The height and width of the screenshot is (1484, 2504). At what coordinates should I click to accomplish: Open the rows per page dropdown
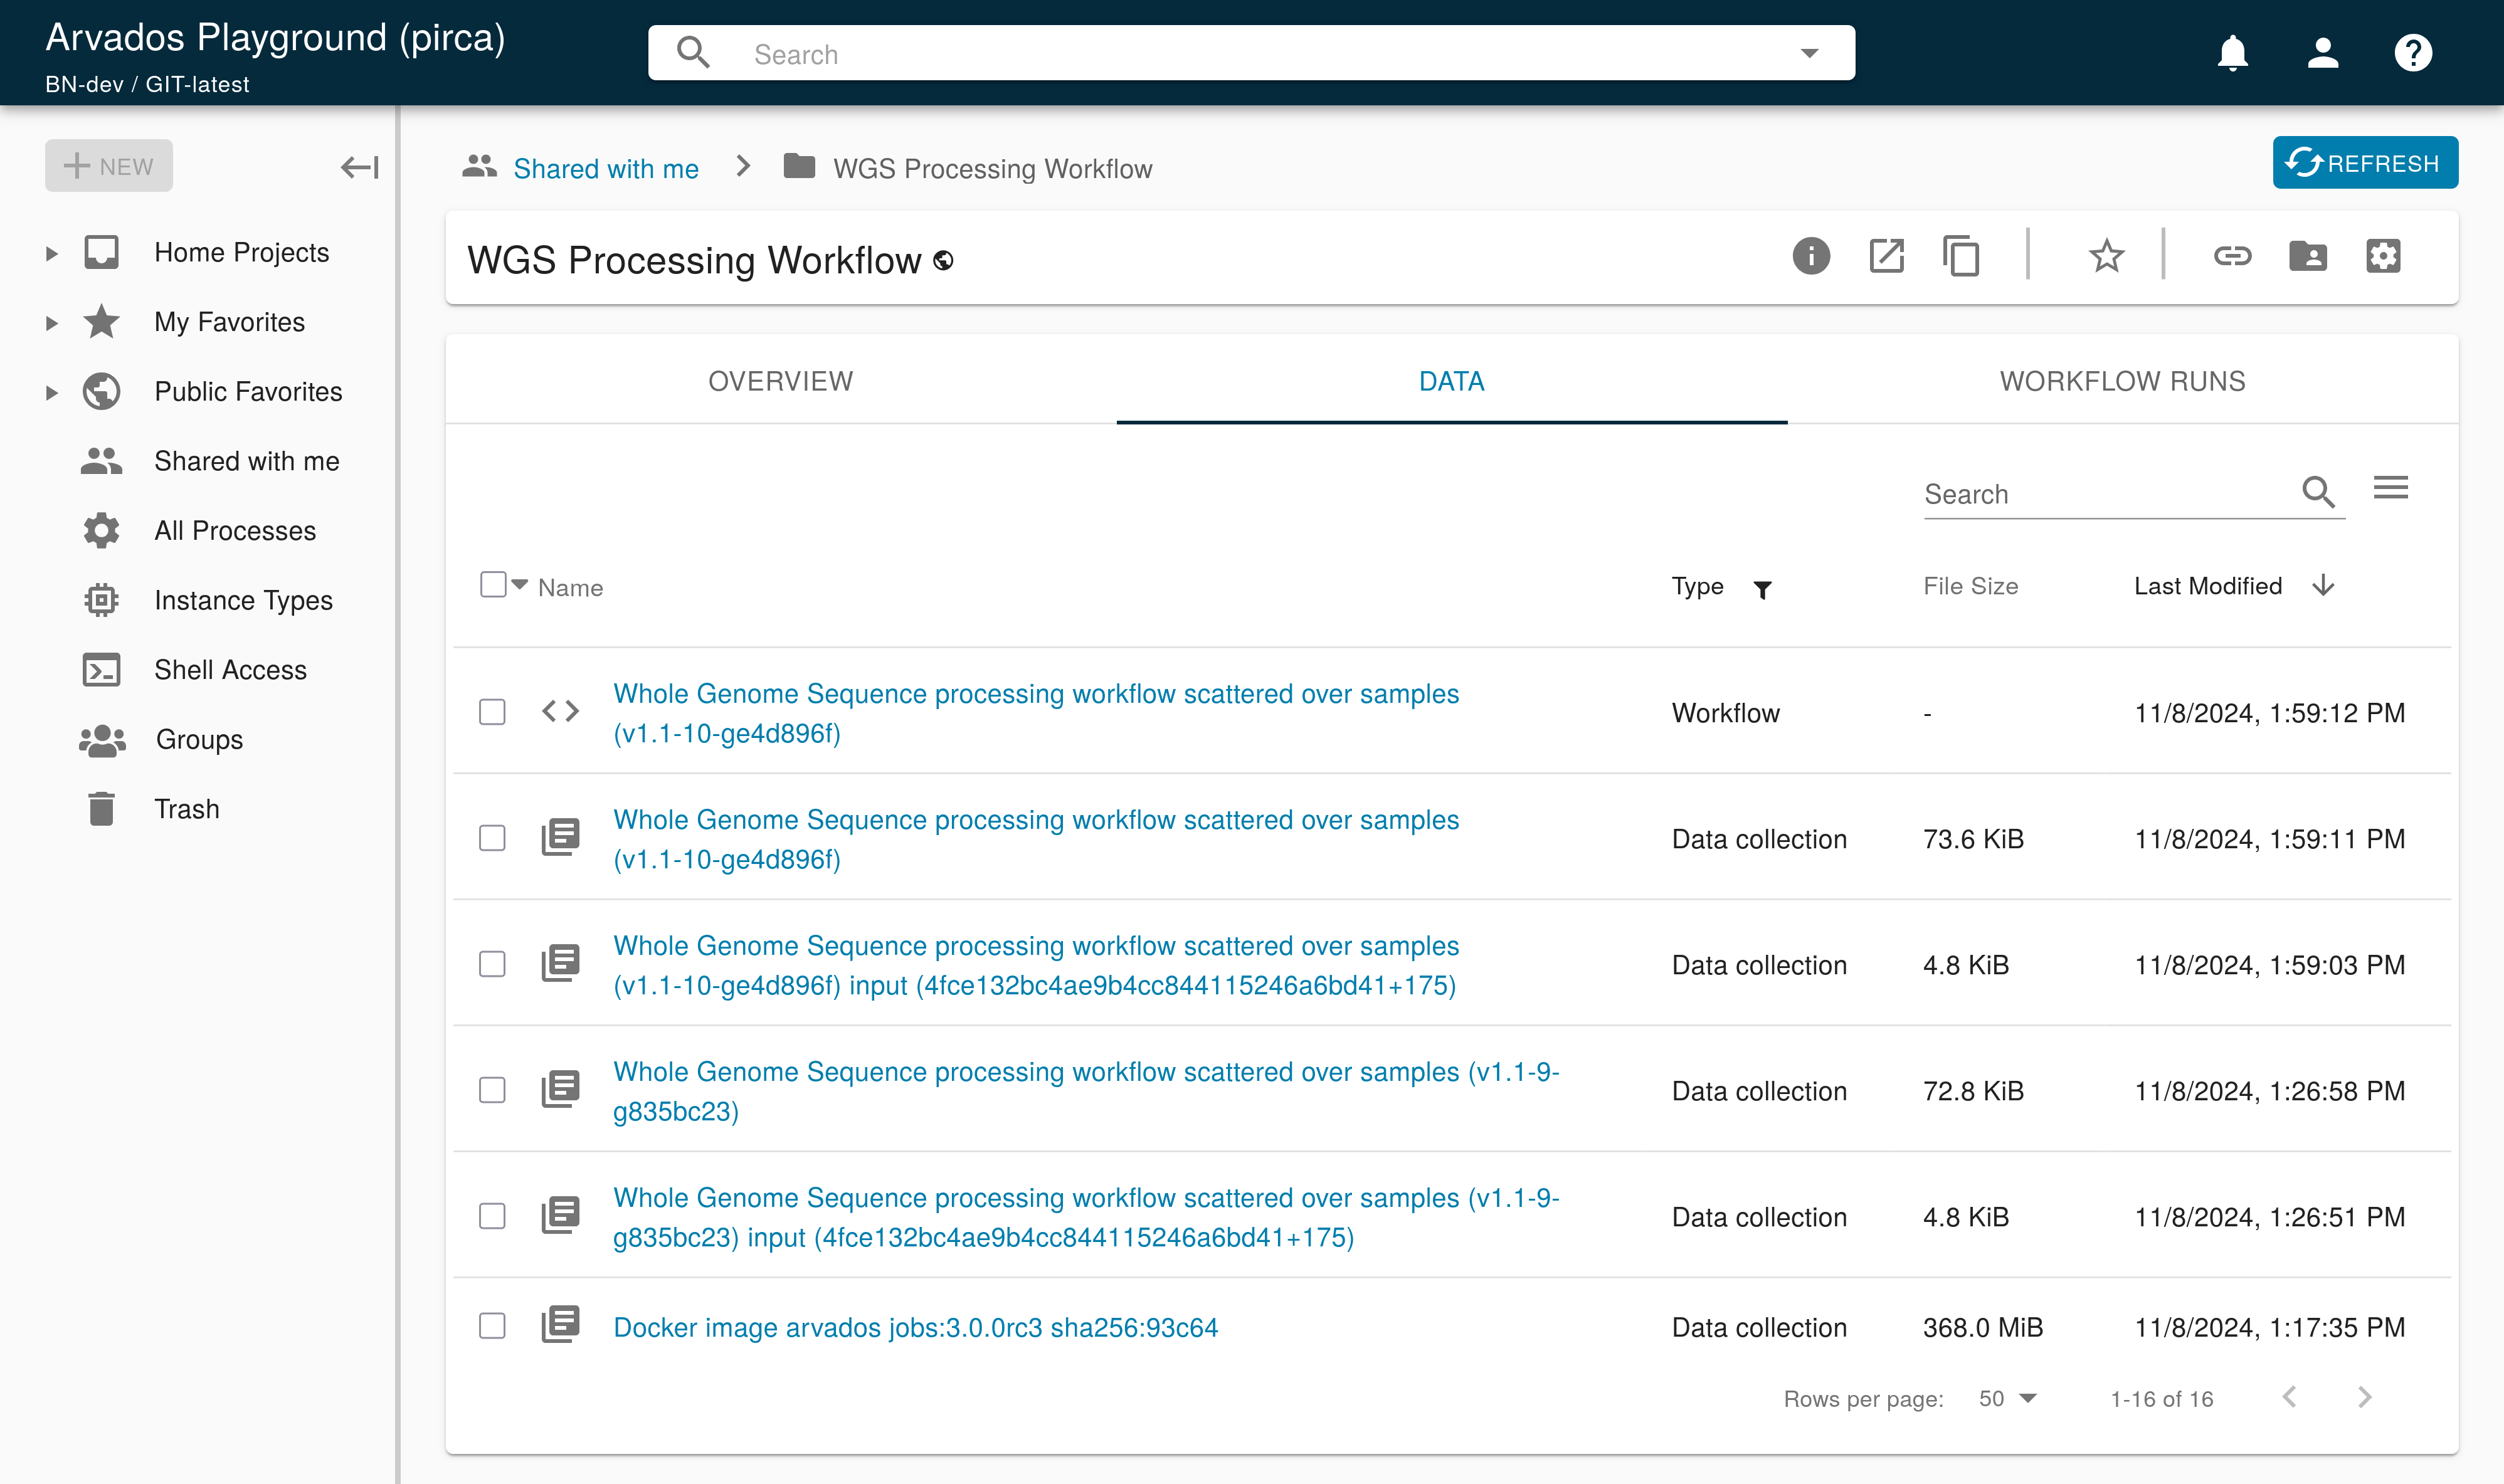click(2007, 1398)
